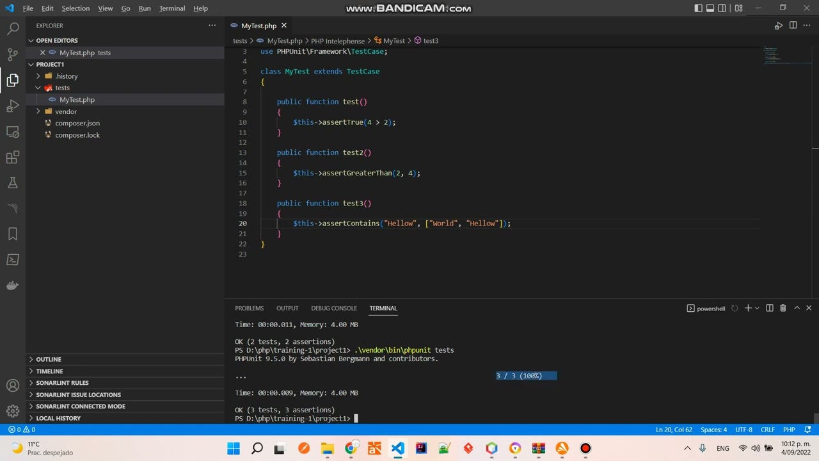The image size is (819, 461).
Task: Split the terminal panel
Action: 770,308
